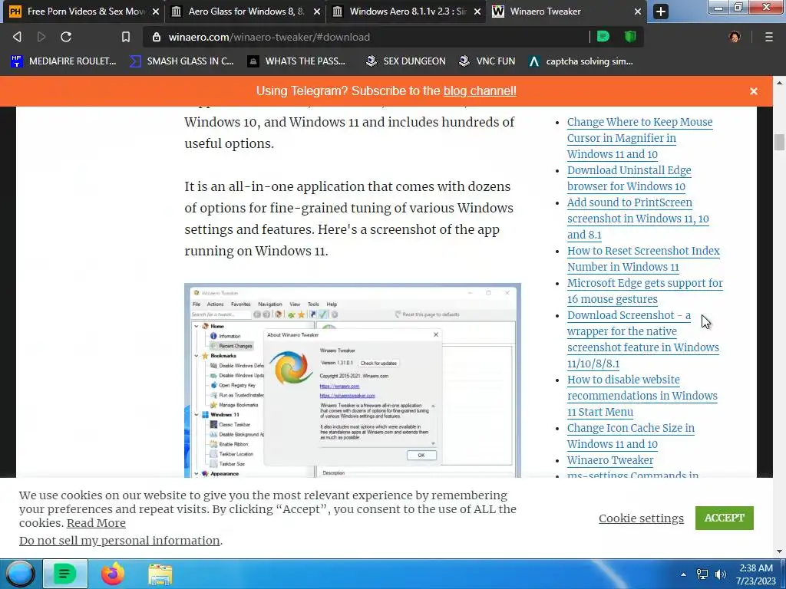
Task: Follow the blog channel link
Action: tap(480, 91)
